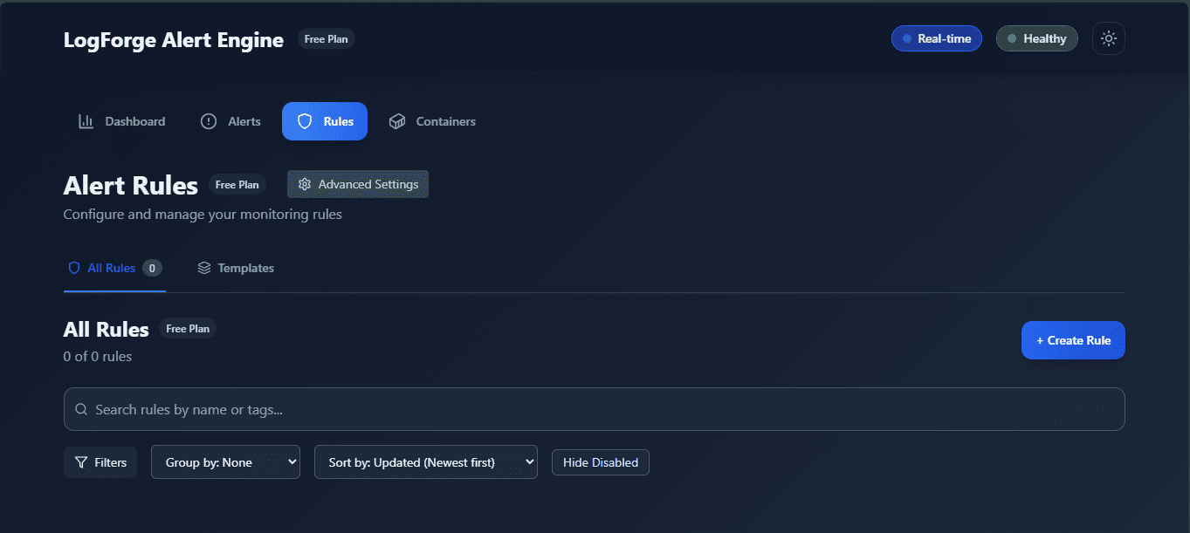Toggle Hide Disabled rules
The image size is (1190, 533).
tap(600, 461)
